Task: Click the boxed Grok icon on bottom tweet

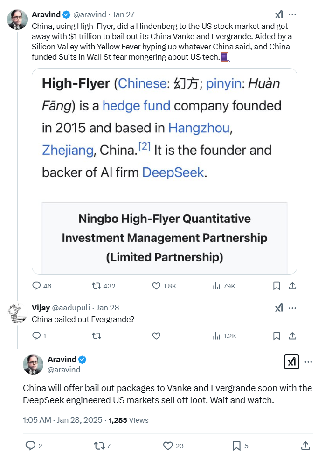Action: pos(291,362)
